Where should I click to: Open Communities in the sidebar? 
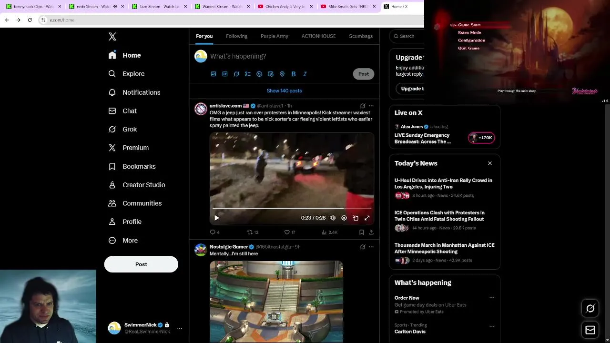click(135, 203)
